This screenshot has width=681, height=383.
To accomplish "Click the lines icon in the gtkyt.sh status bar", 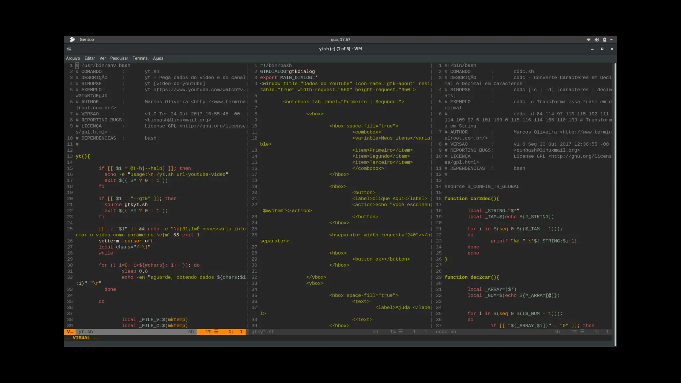I will click(401, 332).
